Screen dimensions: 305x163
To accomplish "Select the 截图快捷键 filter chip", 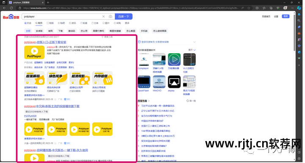I will coord(115,31).
